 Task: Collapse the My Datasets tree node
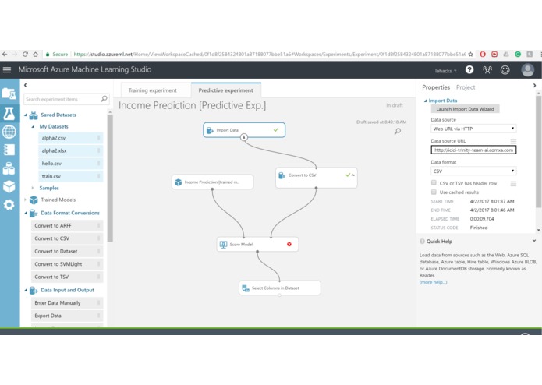[x=33, y=127]
